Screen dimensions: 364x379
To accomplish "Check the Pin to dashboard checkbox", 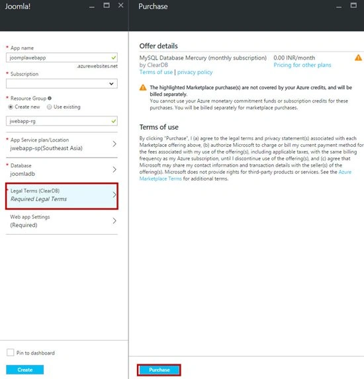I will (x=10, y=353).
